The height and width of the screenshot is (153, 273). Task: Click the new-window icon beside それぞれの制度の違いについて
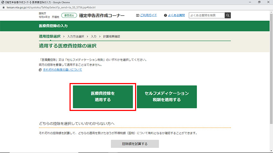pyautogui.click(x=40, y=70)
